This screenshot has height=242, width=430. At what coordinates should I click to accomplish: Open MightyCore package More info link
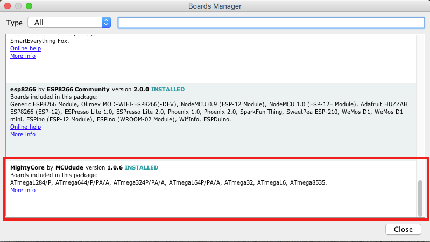point(23,190)
